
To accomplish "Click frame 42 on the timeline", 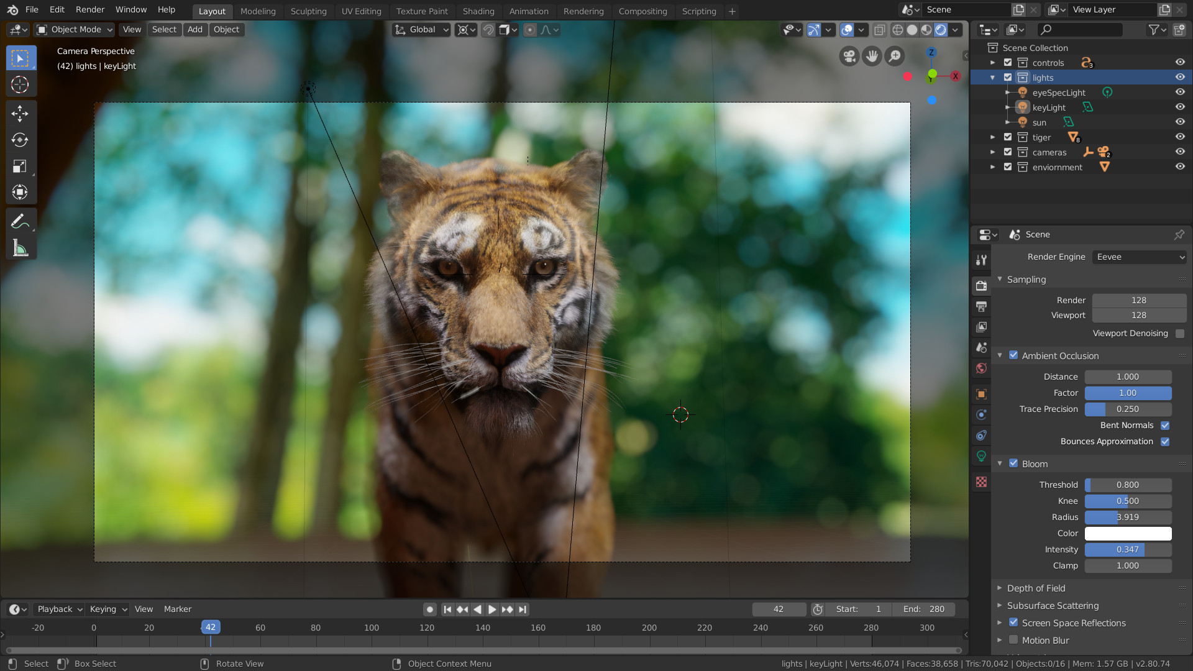I will [210, 627].
